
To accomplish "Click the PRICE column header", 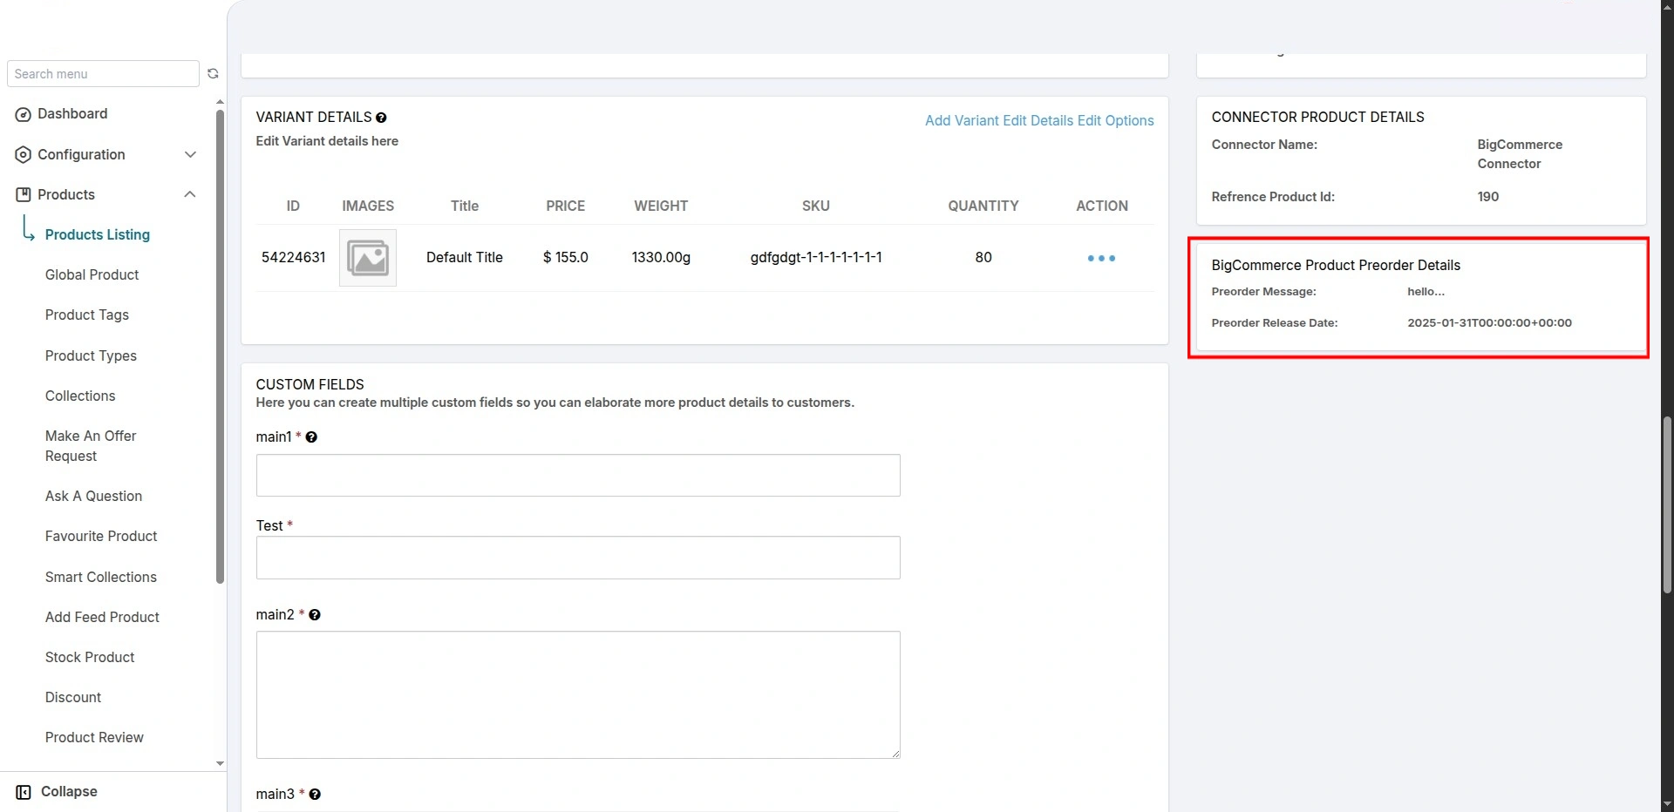I will tap(565, 206).
